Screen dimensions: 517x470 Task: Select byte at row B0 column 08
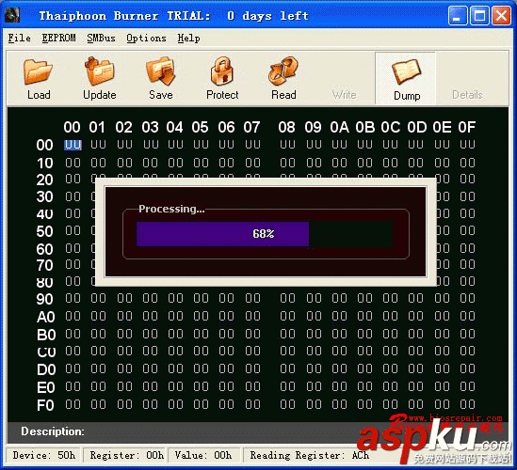pyautogui.click(x=287, y=334)
